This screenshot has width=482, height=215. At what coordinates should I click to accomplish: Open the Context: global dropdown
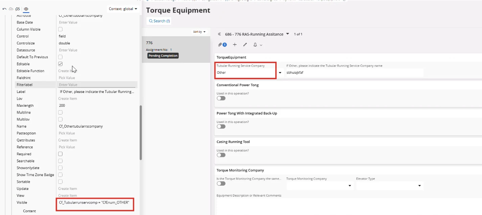(123, 9)
